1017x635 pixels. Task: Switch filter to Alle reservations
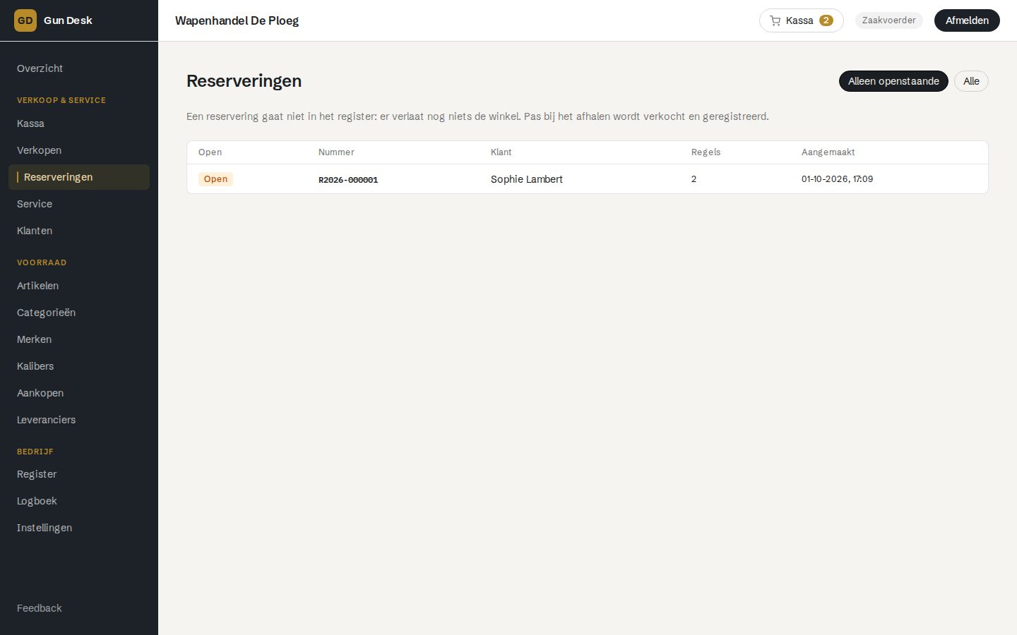[x=971, y=81]
